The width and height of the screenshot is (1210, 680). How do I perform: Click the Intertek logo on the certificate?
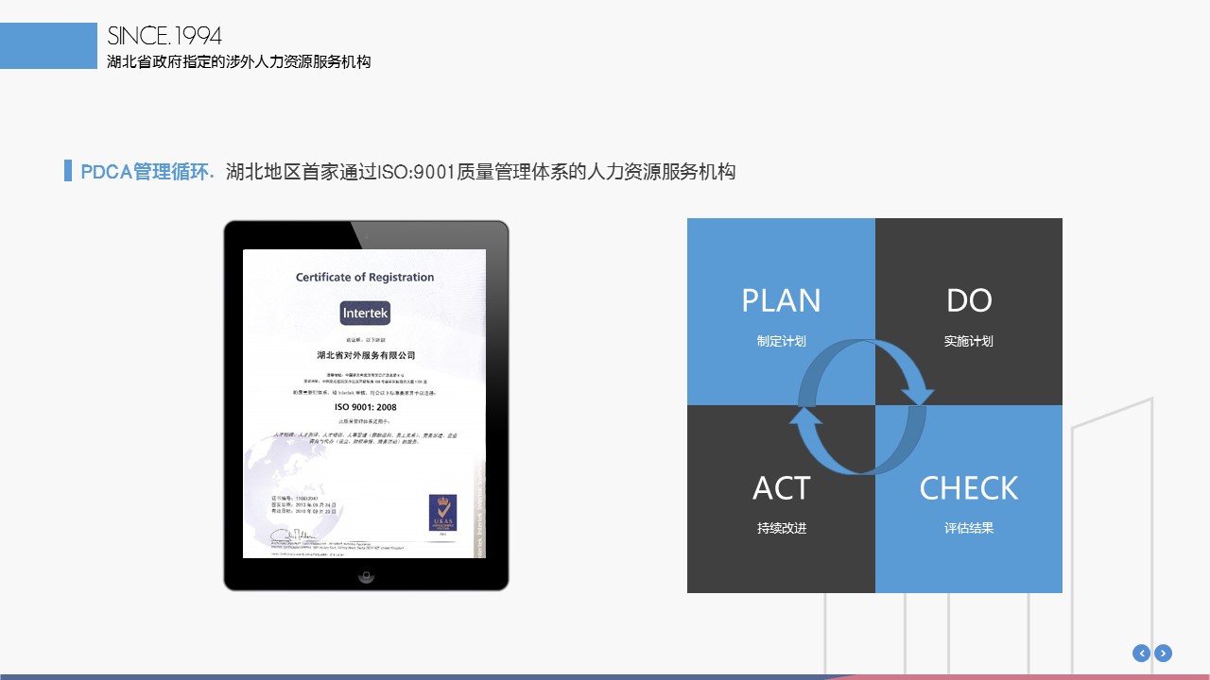pyautogui.click(x=365, y=313)
